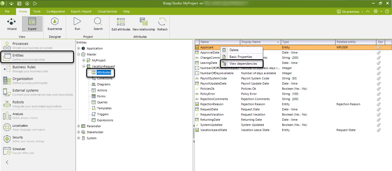Sort by the Name column header
The height and width of the screenshot is (171, 392).
220,42
